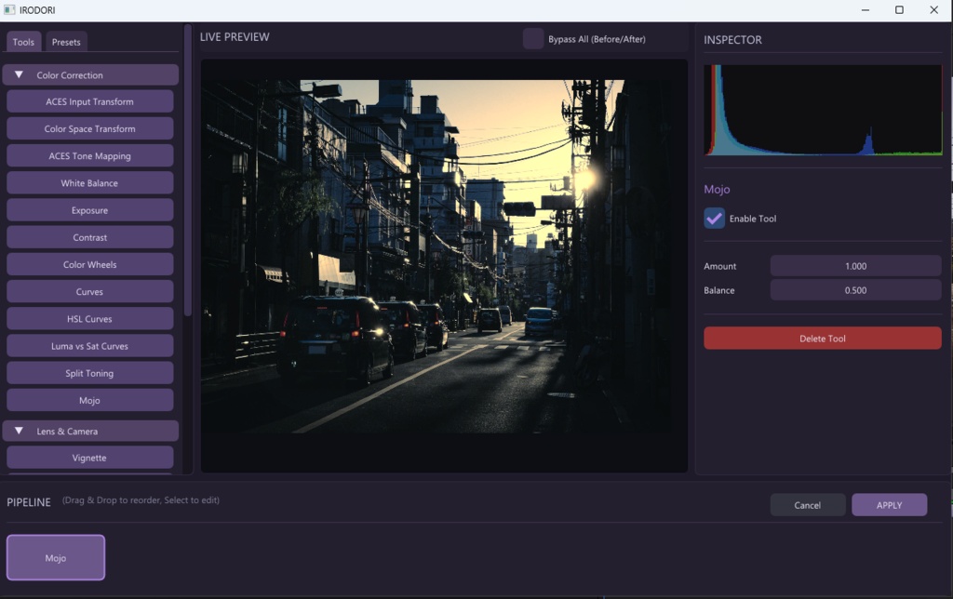The width and height of the screenshot is (953, 599).
Task: Click the live preview street image
Action: [444, 257]
